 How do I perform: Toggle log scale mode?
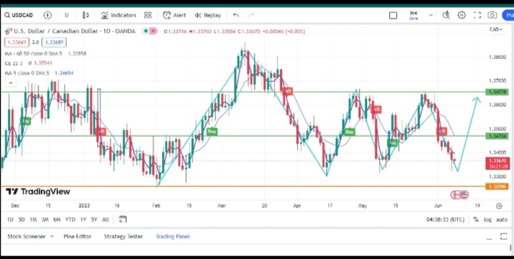pos(488,220)
